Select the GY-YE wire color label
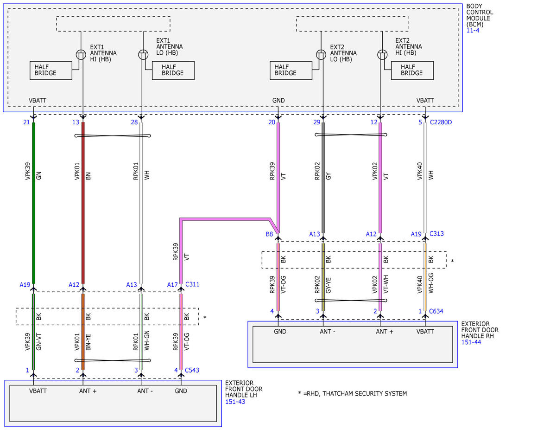 pyautogui.click(x=329, y=285)
